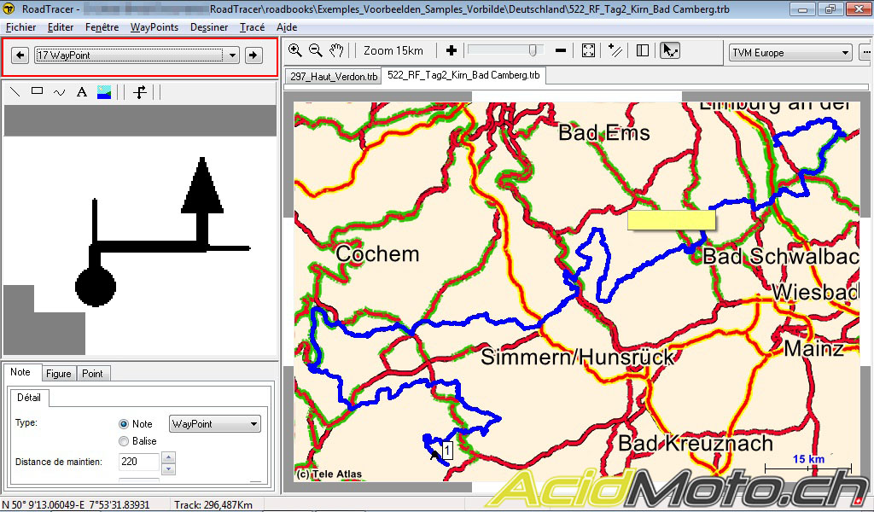Image resolution: width=874 pixels, height=512 pixels.
Task: Zoom out with the magnifier minus icon
Action: (x=316, y=50)
